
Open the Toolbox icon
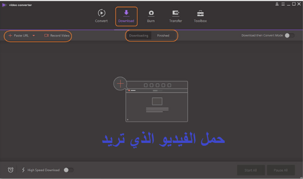coord(200,13)
